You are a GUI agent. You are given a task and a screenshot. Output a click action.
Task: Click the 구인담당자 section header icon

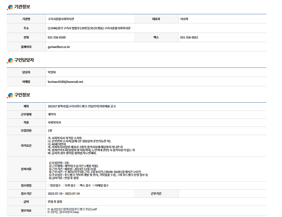pos(10,61)
